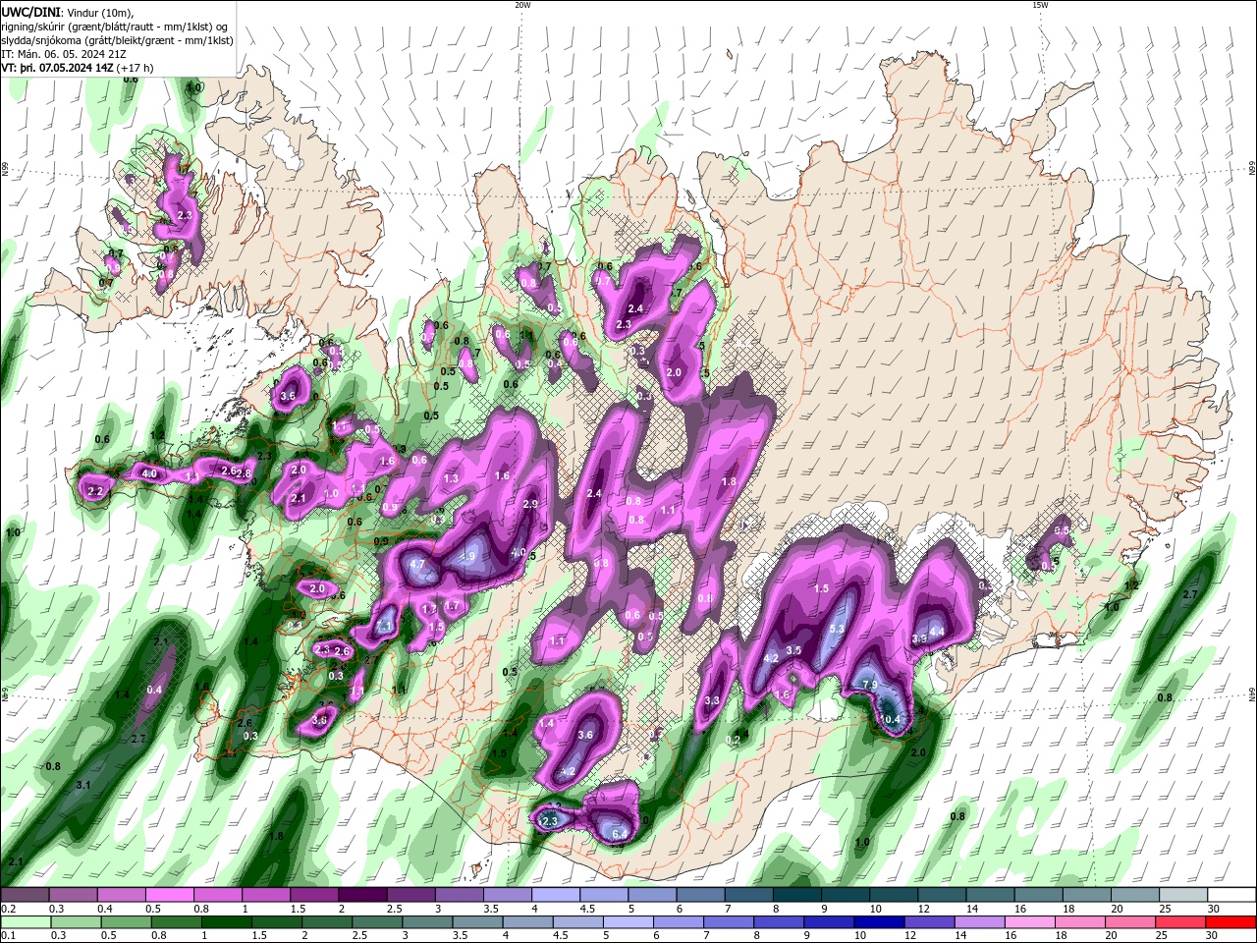Screen dimensions: 1257x943
Task: Click the 7.9 snowfall value on the map
Action: tap(869, 685)
